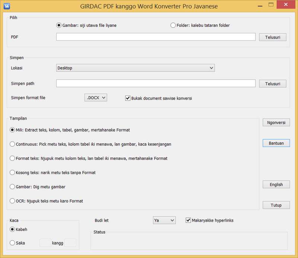Choose the 'Continuous' layout radio option
The width and height of the screenshot is (298, 258).
coord(13,144)
